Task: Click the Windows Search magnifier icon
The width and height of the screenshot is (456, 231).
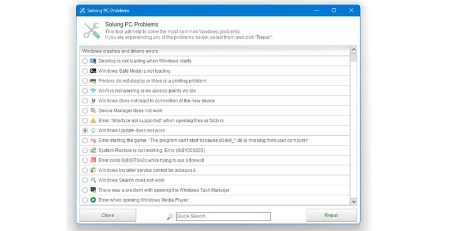Action: coord(93,180)
